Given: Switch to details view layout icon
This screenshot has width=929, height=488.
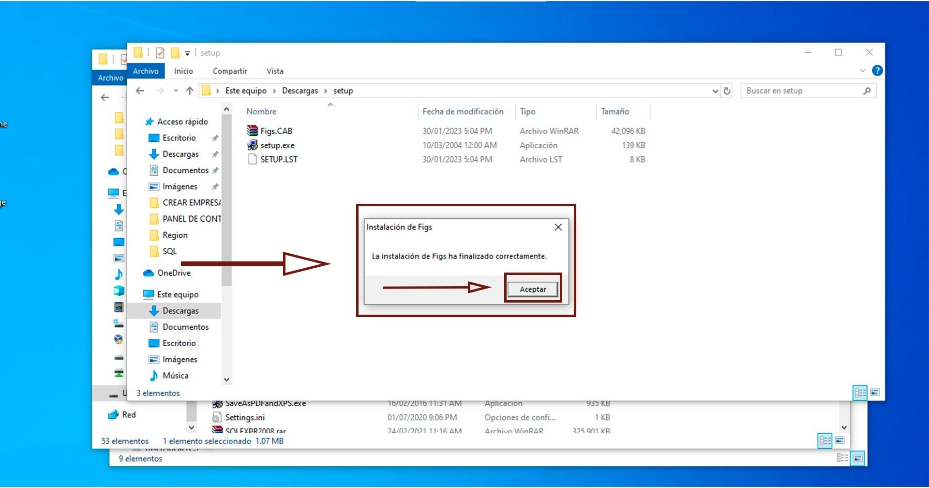Looking at the screenshot, I should coord(860,393).
